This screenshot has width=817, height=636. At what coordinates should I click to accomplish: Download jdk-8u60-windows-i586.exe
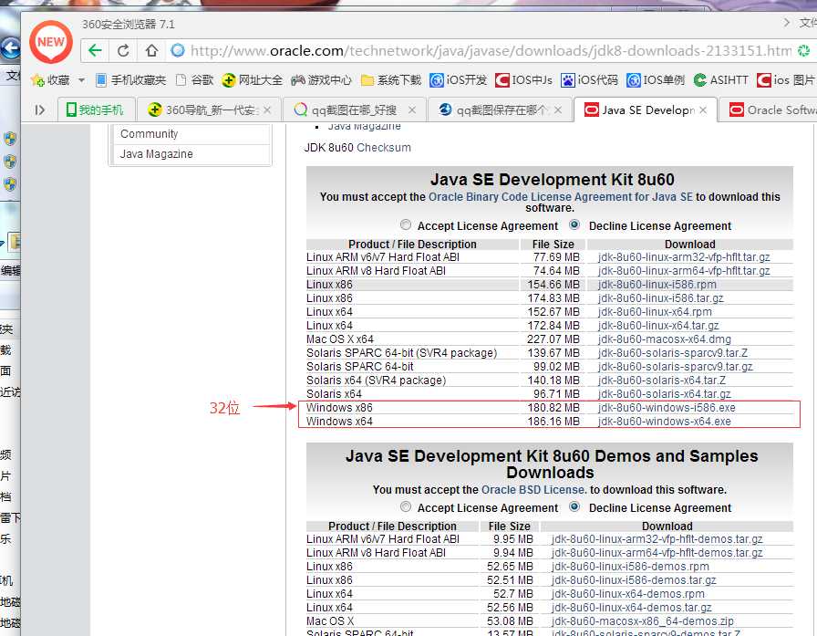pyautogui.click(x=667, y=408)
